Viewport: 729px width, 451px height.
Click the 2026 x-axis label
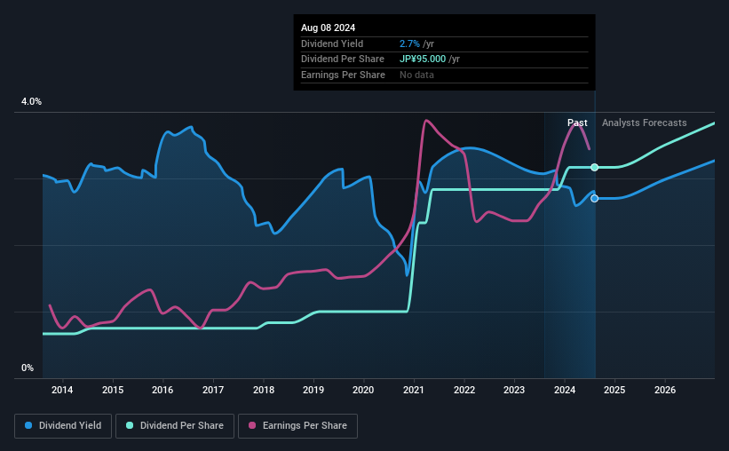[665, 390]
